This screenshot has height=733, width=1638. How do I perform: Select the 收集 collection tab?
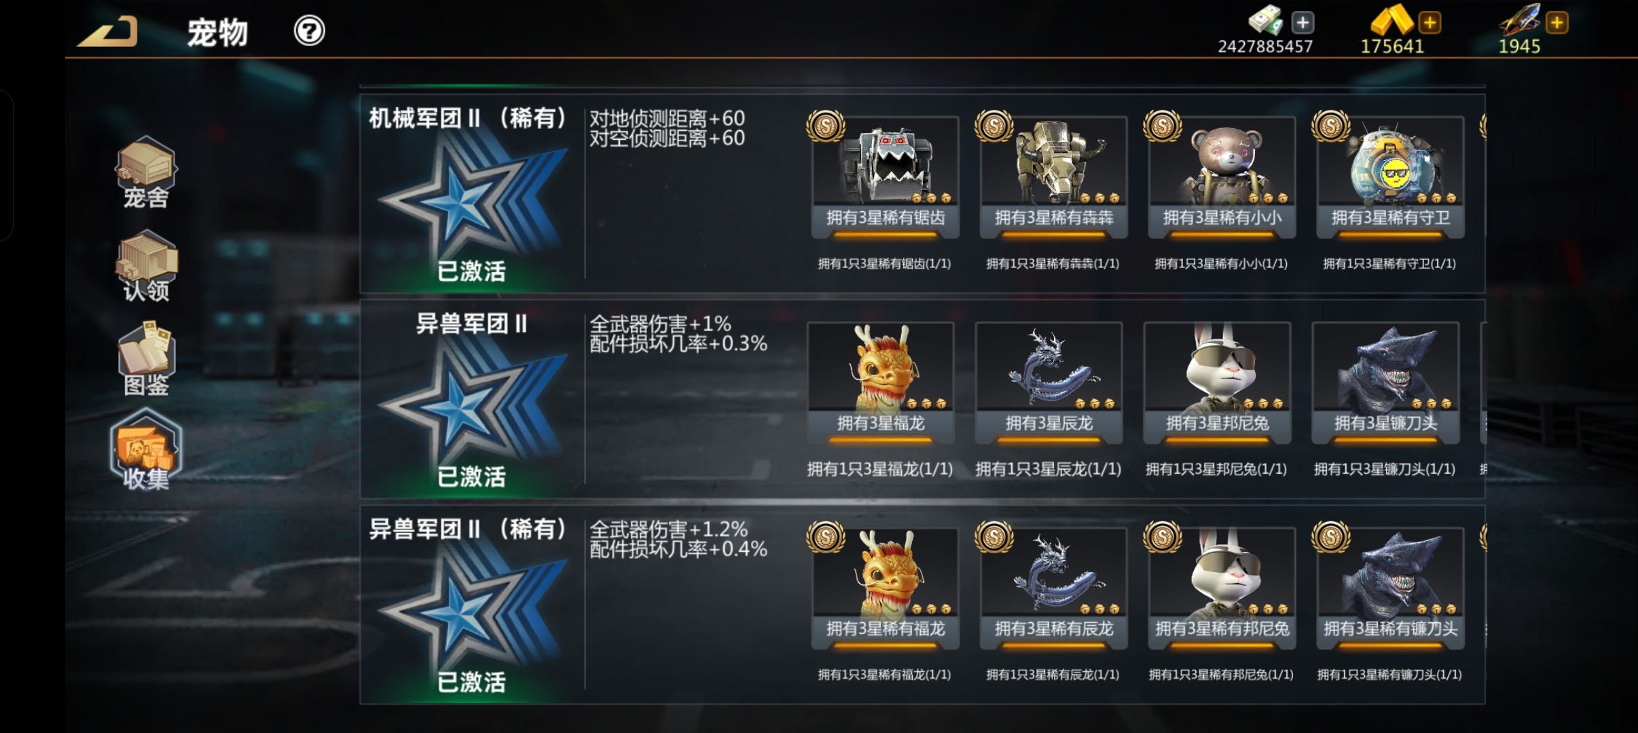coord(146,451)
